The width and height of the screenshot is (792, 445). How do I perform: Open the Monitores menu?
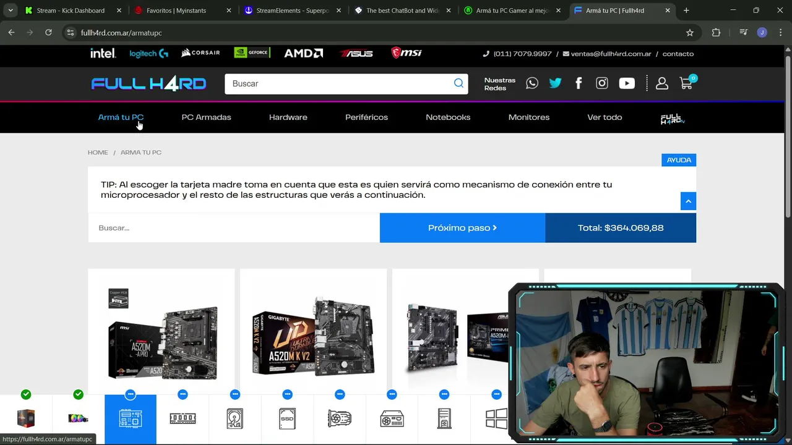(x=529, y=117)
